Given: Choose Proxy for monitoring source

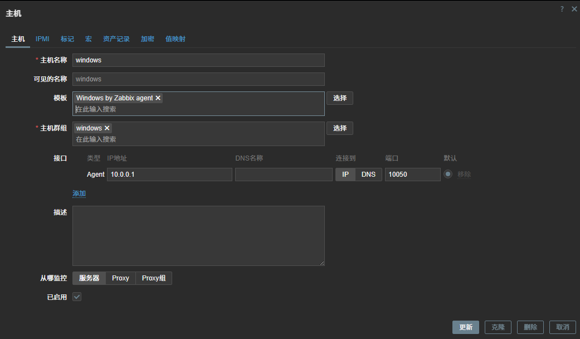Looking at the screenshot, I should click(x=120, y=278).
